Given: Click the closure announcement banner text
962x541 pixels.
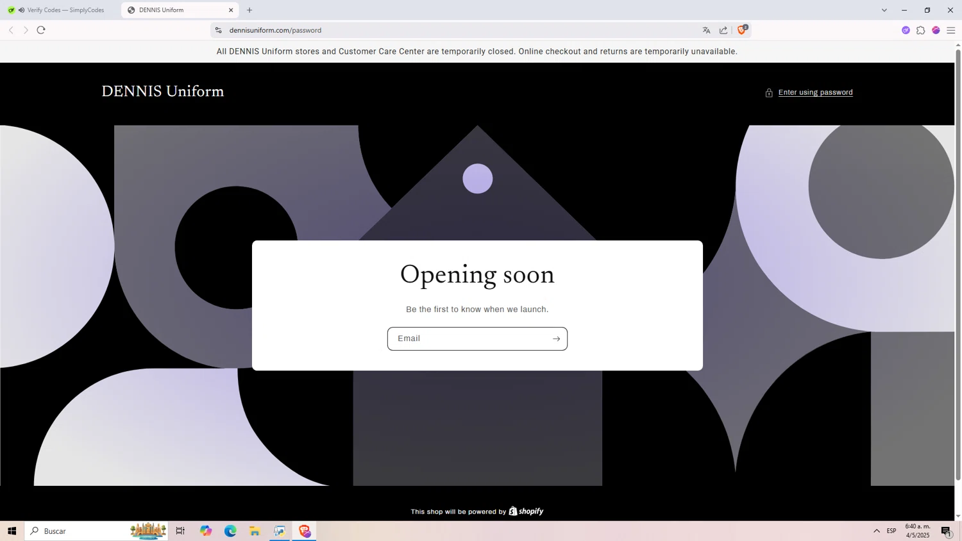Looking at the screenshot, I should (x=477, y=51).
